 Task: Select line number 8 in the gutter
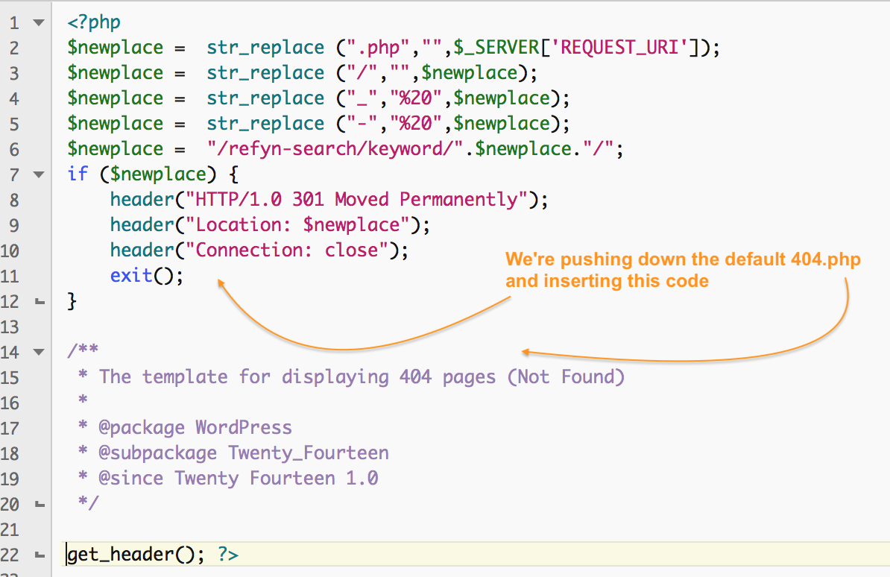pyautogui.click(x=15, y=200)
